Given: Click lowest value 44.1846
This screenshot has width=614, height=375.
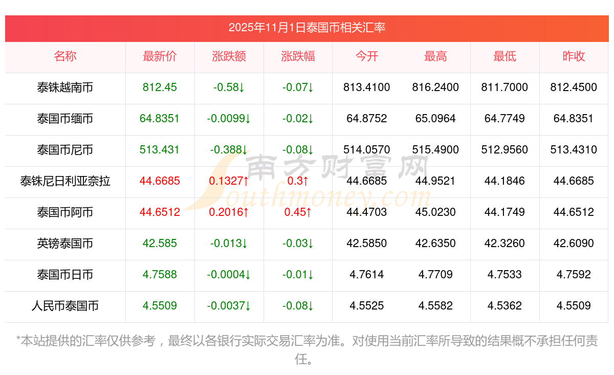Looking at the screenshot, I should 505,181.
